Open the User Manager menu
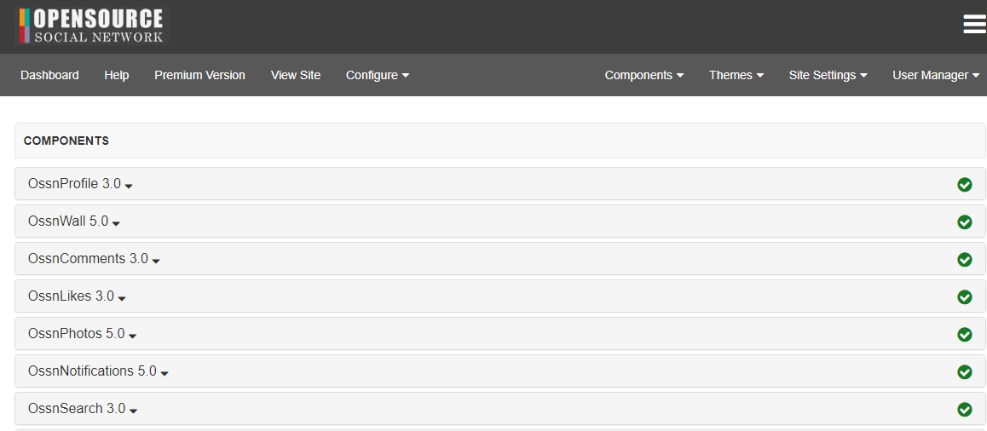The height and width of the screenshot is (431, 987). pos(937,75)
